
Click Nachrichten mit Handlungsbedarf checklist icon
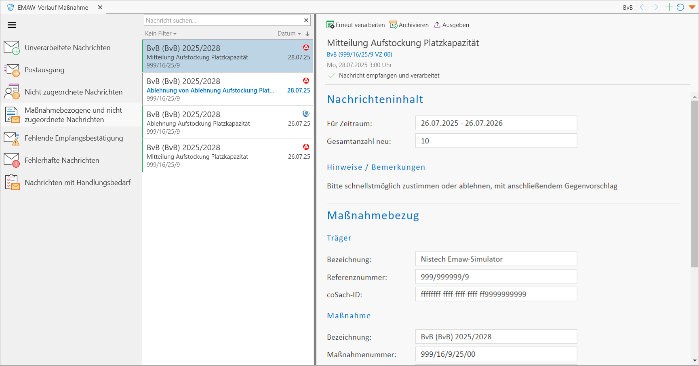click(x=12, y=182)
